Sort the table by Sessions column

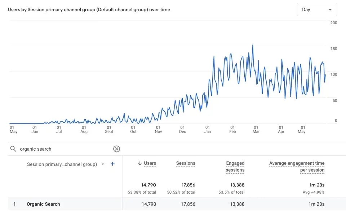186,163
